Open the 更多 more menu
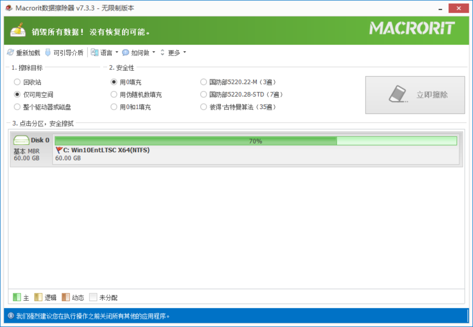 (x=174, y=53)
